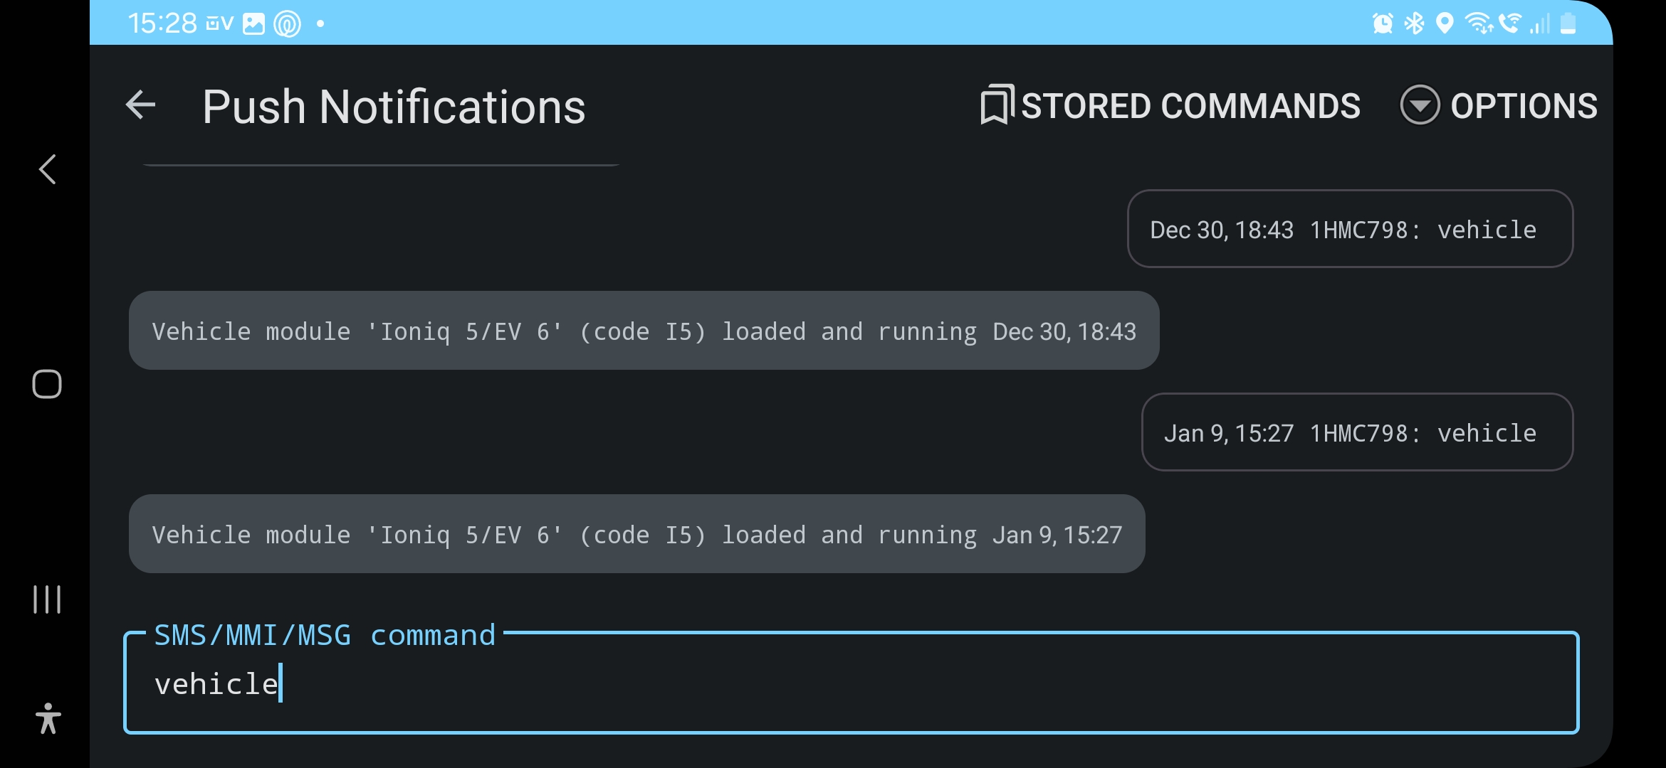Image resolution: width=1666 pixels, height=768 pixels.
Task: Tap the location pin status icon
Action: coord(1445,23)
